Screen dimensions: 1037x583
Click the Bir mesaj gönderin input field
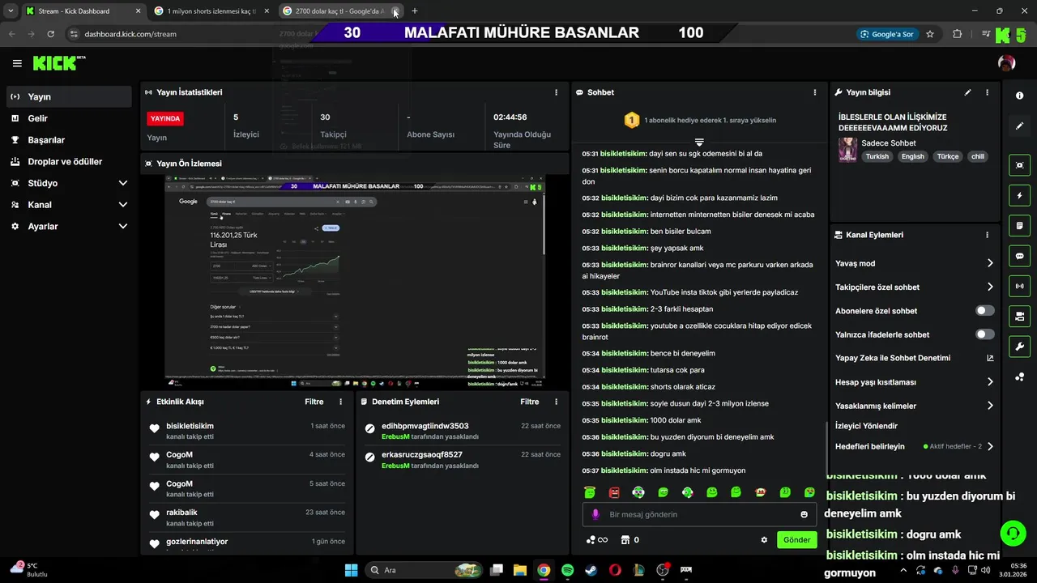[701, 514]
